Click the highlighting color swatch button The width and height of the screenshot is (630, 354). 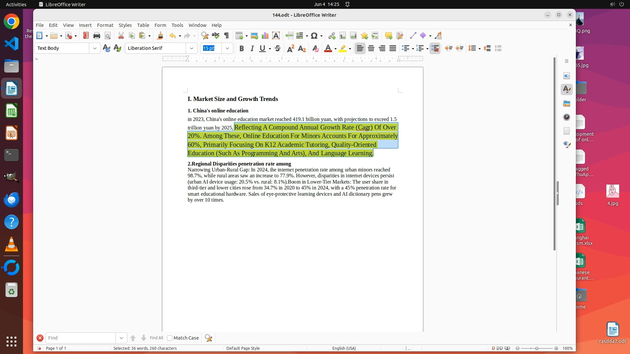pos(343,49)
